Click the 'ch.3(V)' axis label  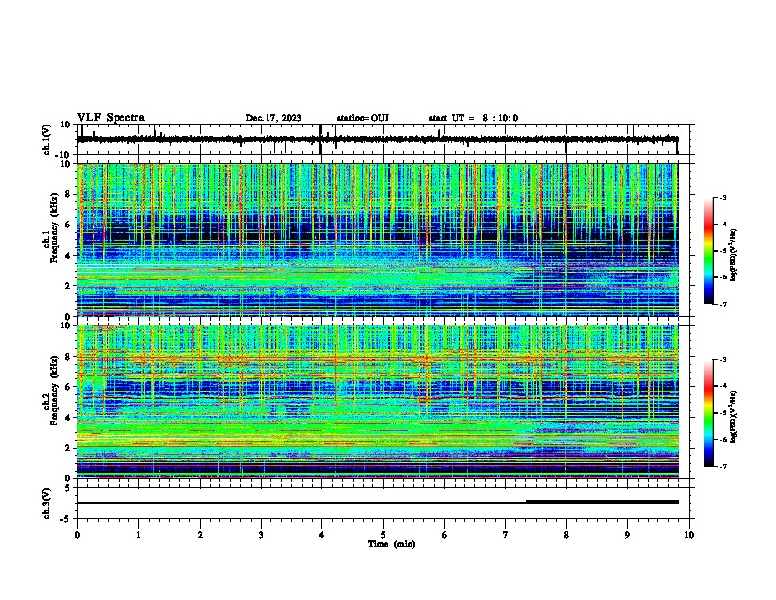click(x=47, y=504)
